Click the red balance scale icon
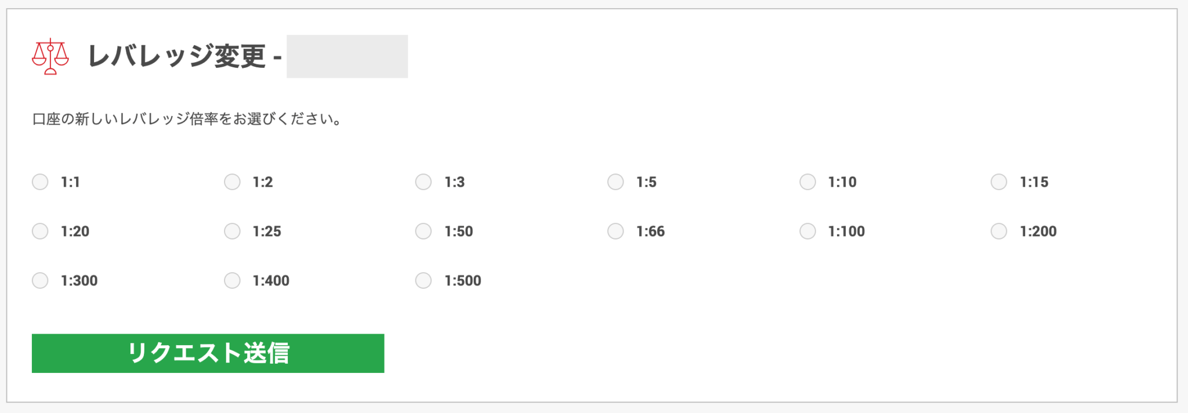The image size is (1188, 413). pos(50,56)
